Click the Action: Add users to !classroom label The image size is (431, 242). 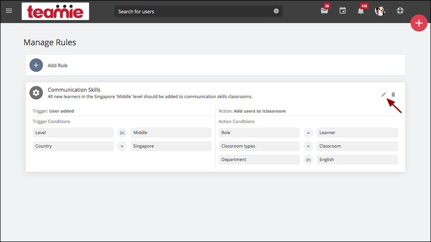coord(252,111)
